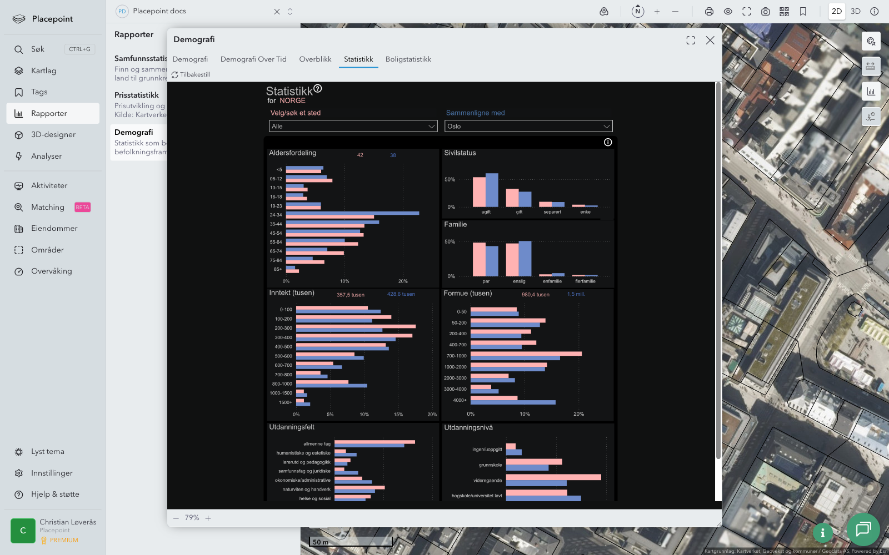Switch map to 3D view
Image resolution: width=889 pixels, height=555 pixels.
pos(856,12)
